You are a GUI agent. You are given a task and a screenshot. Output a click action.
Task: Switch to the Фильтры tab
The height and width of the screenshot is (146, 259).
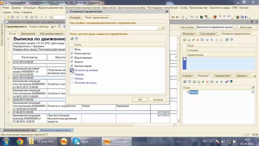[x=189, y=34]
